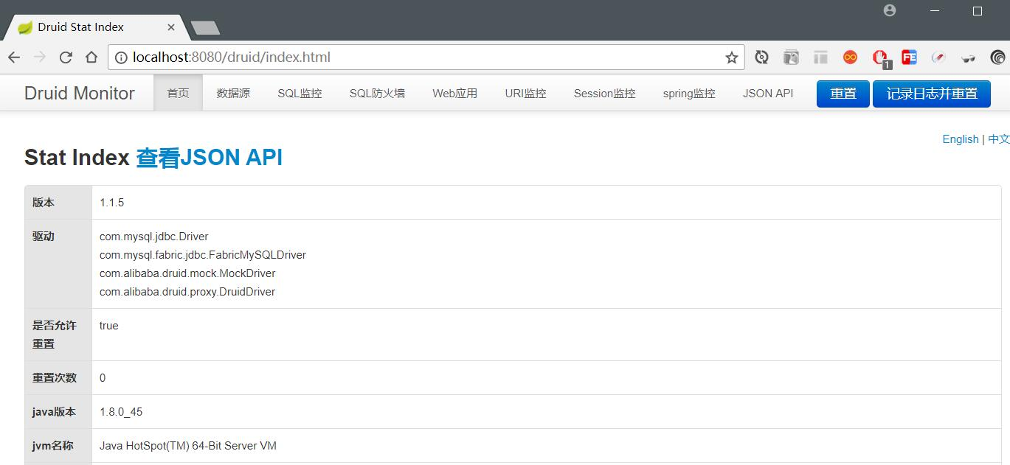
Task: Click the 'true' reset-allowed value
Action: point(109,326)
